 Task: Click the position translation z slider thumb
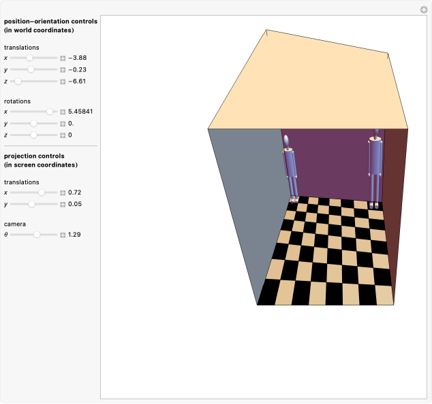click(x=18, y=82)
